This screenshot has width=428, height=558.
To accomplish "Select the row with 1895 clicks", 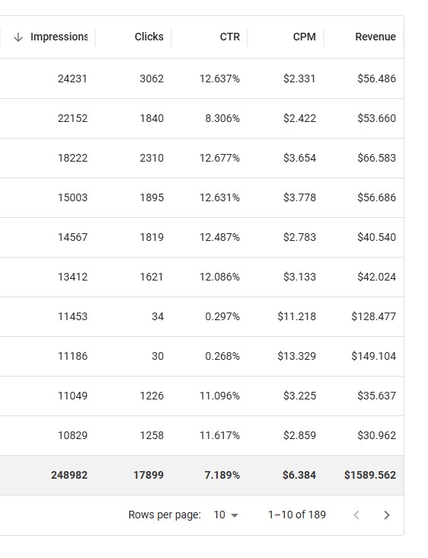I will click(x=202, y=197).
